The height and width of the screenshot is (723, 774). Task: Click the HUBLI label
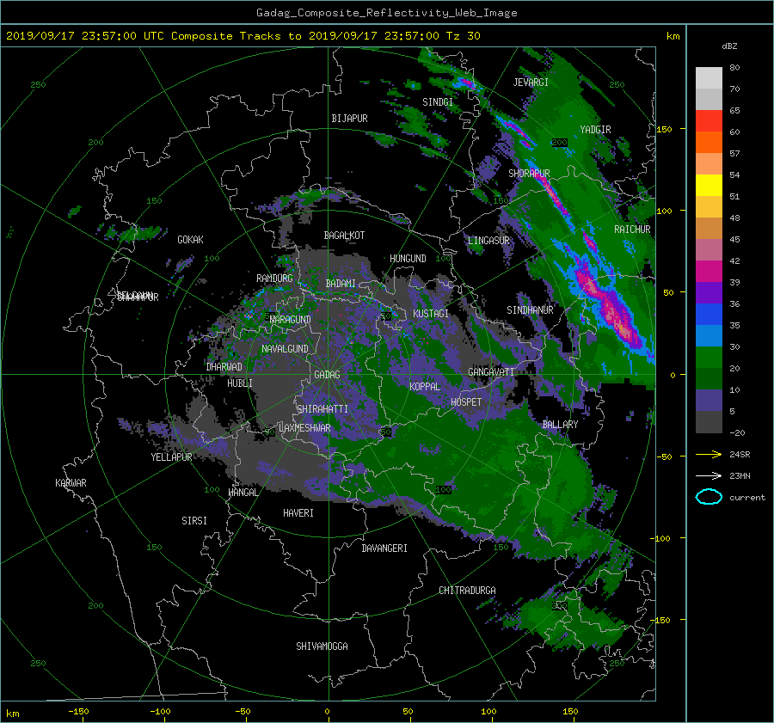pos(240,383)
